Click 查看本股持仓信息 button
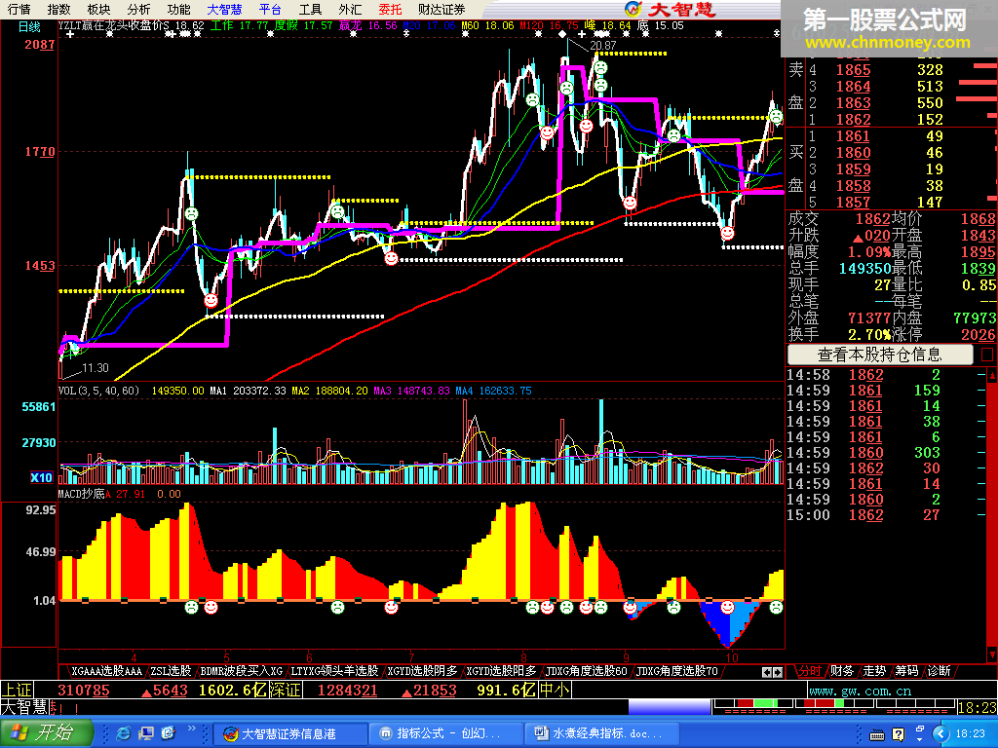The width and height of the screenshot is (998, 748). [x=880, y=355]
